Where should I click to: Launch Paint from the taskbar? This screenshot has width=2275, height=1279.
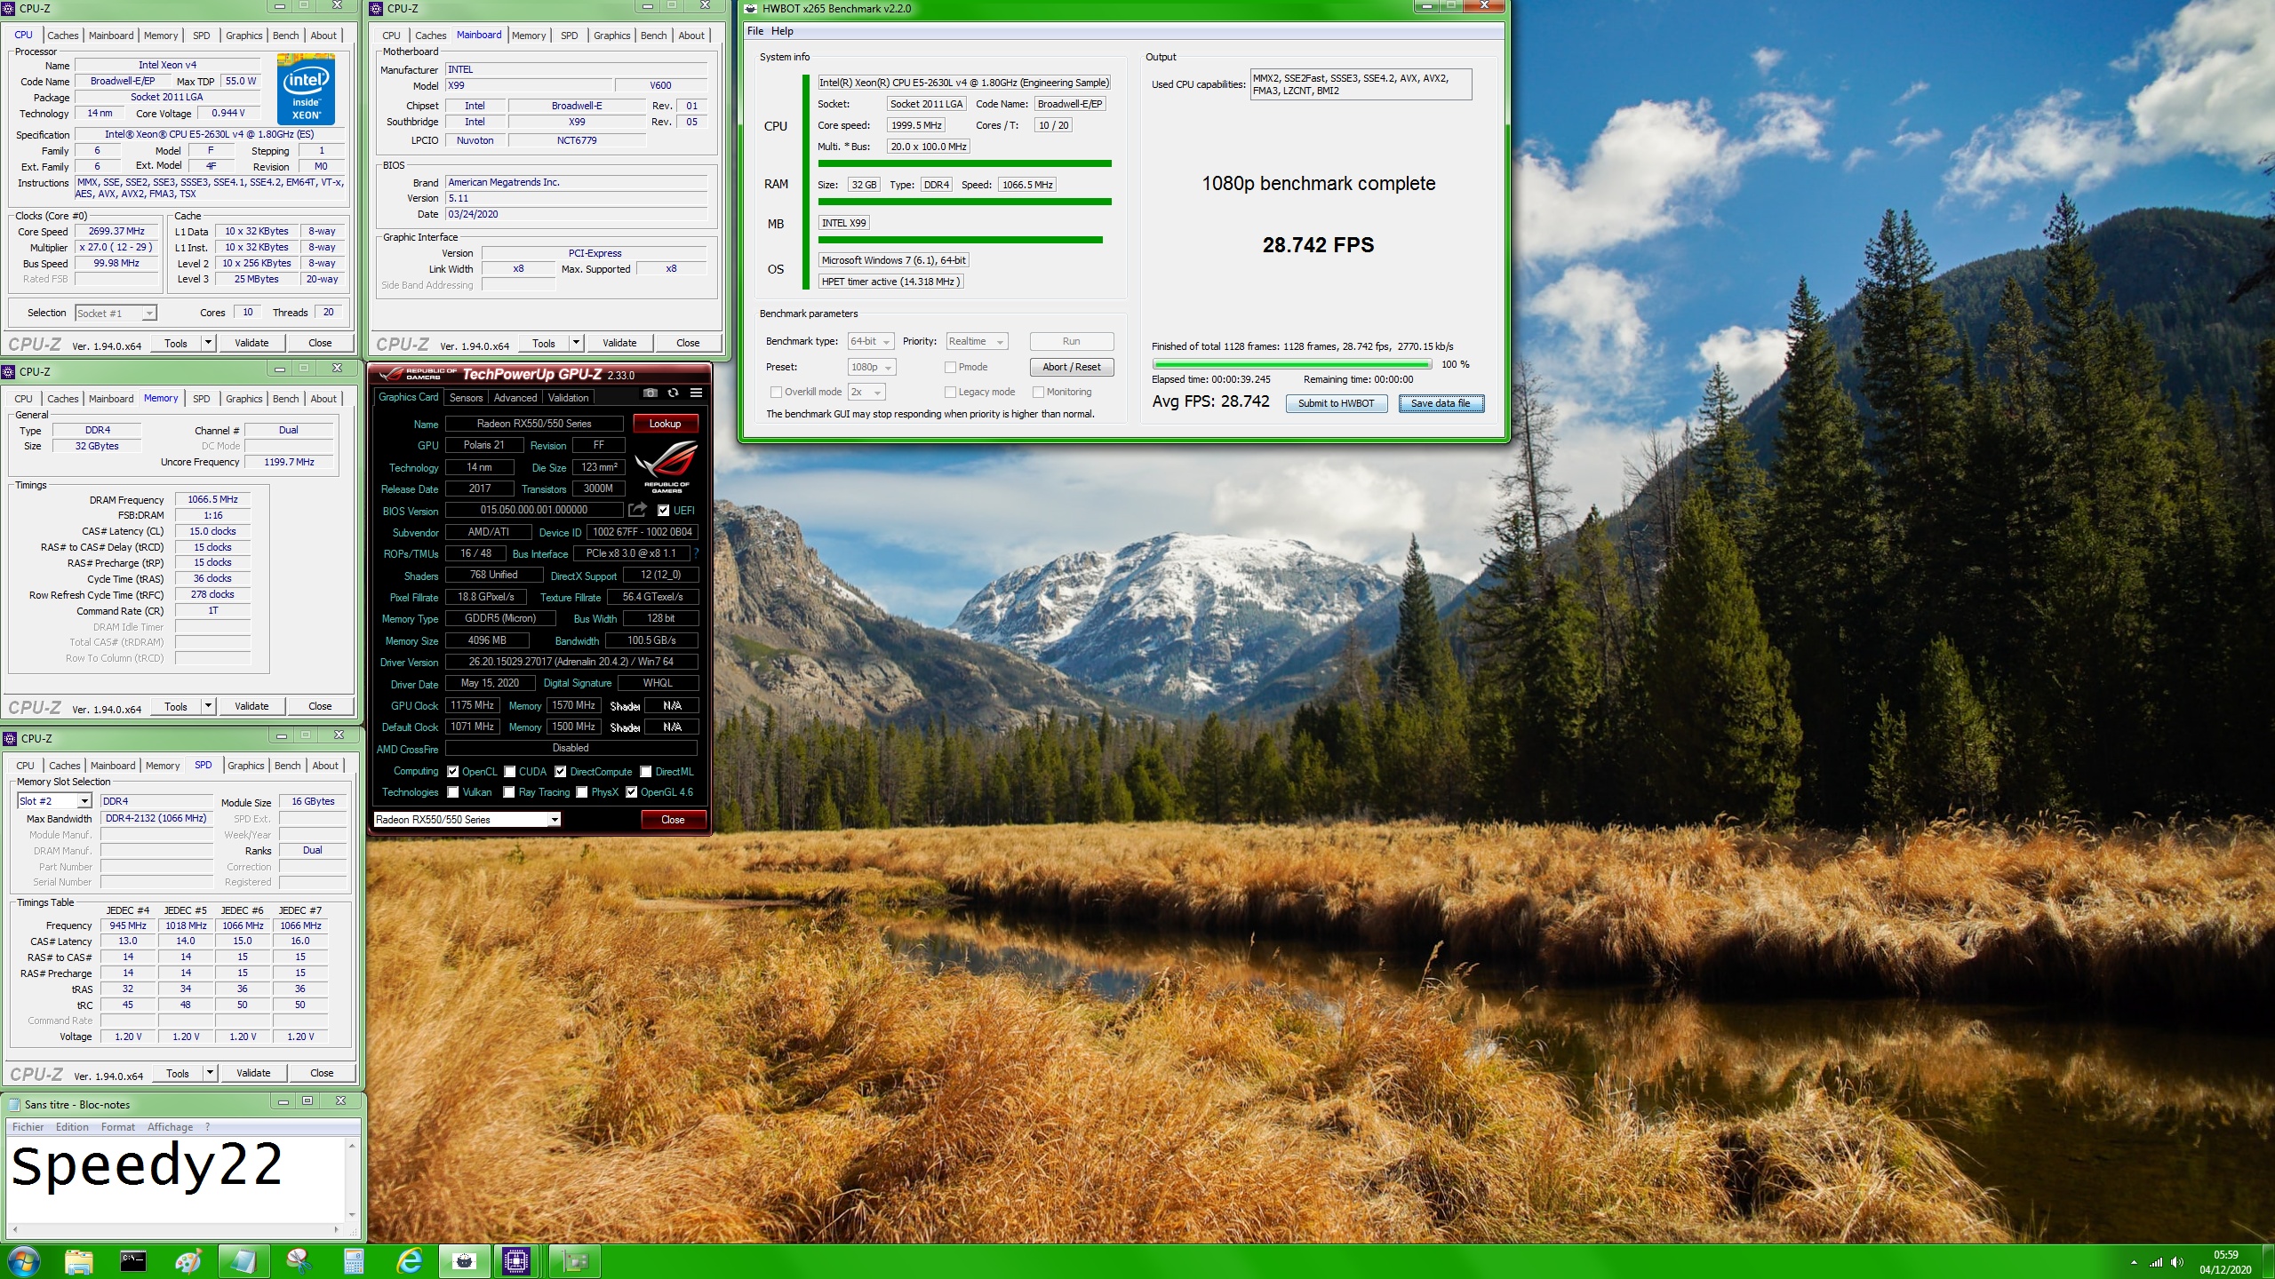point(188,1260)
